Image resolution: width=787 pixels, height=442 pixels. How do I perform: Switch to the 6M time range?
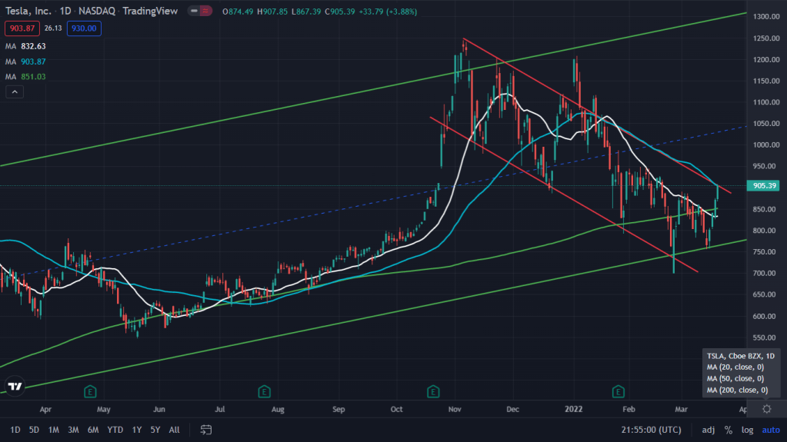coord(92,430)
